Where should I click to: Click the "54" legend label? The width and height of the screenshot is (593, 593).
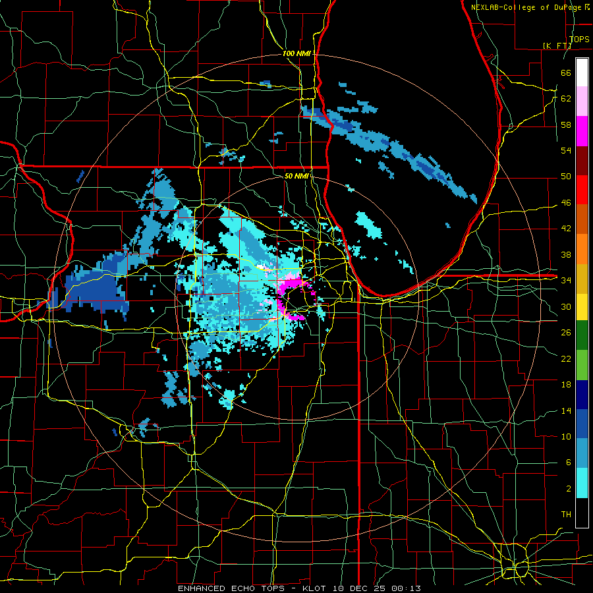click(x=566, y=150)
